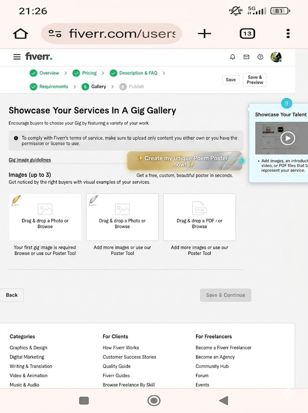
Task: Open a new tab with plus icon
Action: tap(205, 34)
